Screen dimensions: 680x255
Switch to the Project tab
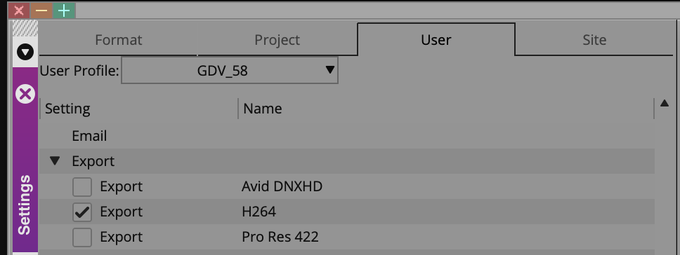point(277,40)
